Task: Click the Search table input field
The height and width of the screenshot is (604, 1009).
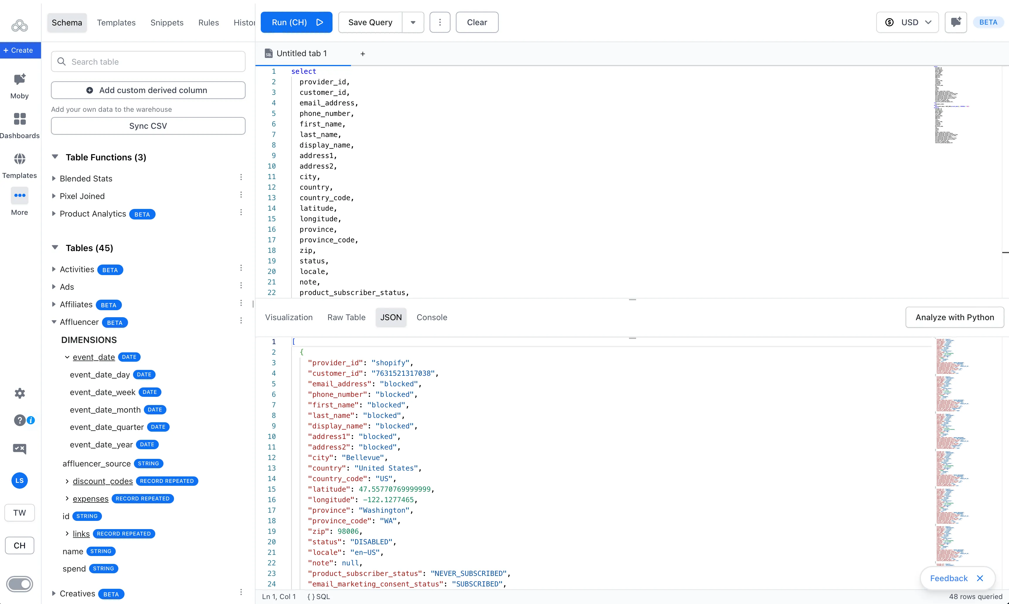Action: click(148, 61)
